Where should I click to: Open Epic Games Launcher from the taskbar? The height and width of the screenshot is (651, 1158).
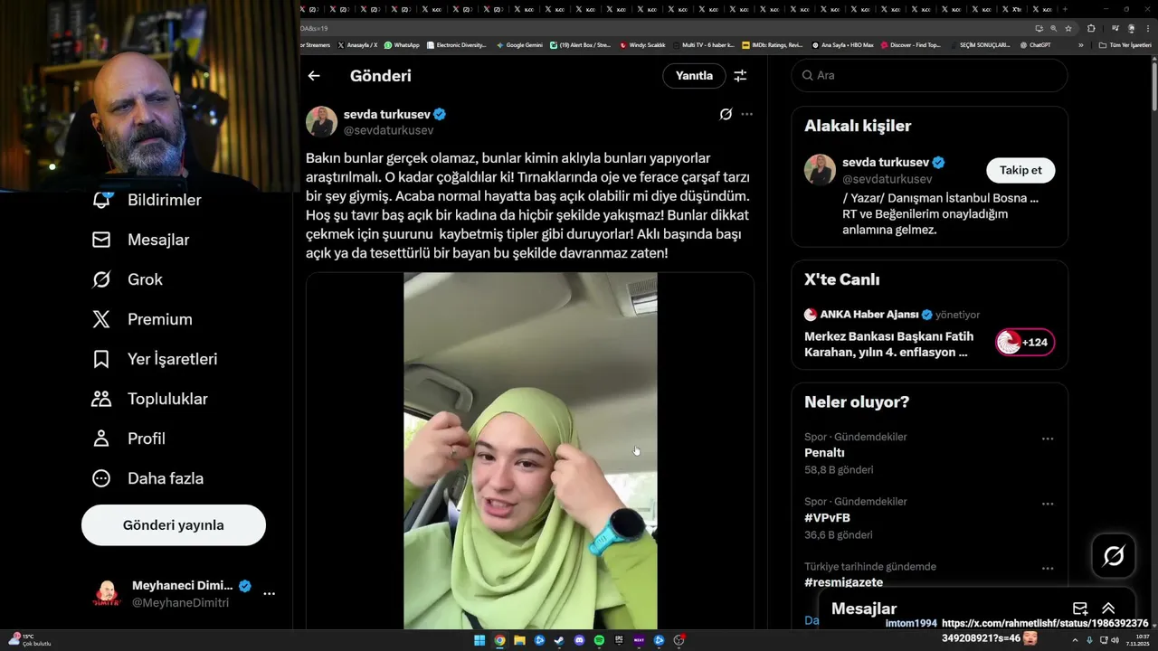(x=619, y=640)
